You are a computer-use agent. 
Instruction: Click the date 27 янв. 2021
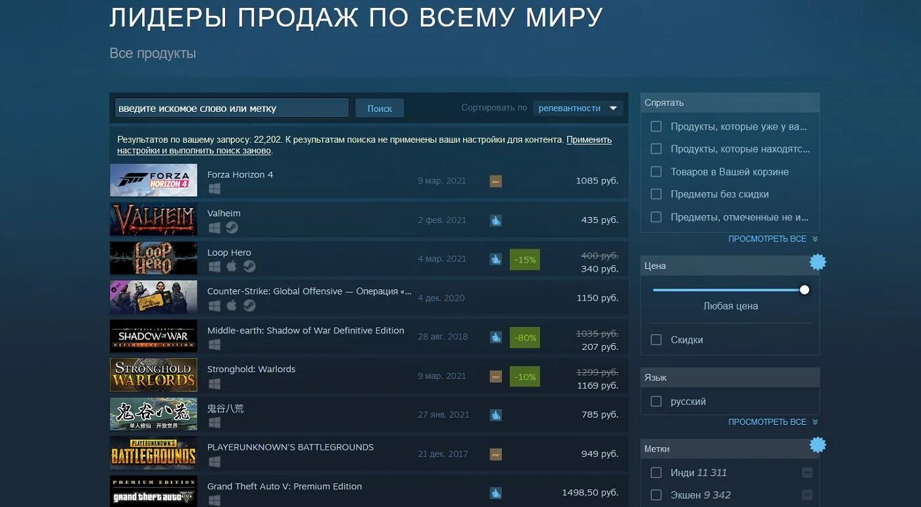tap(443, 415)
